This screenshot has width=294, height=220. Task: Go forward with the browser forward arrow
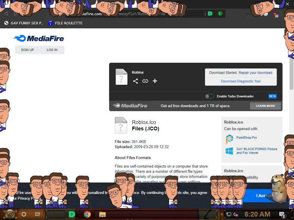click(x=16, y=14)
